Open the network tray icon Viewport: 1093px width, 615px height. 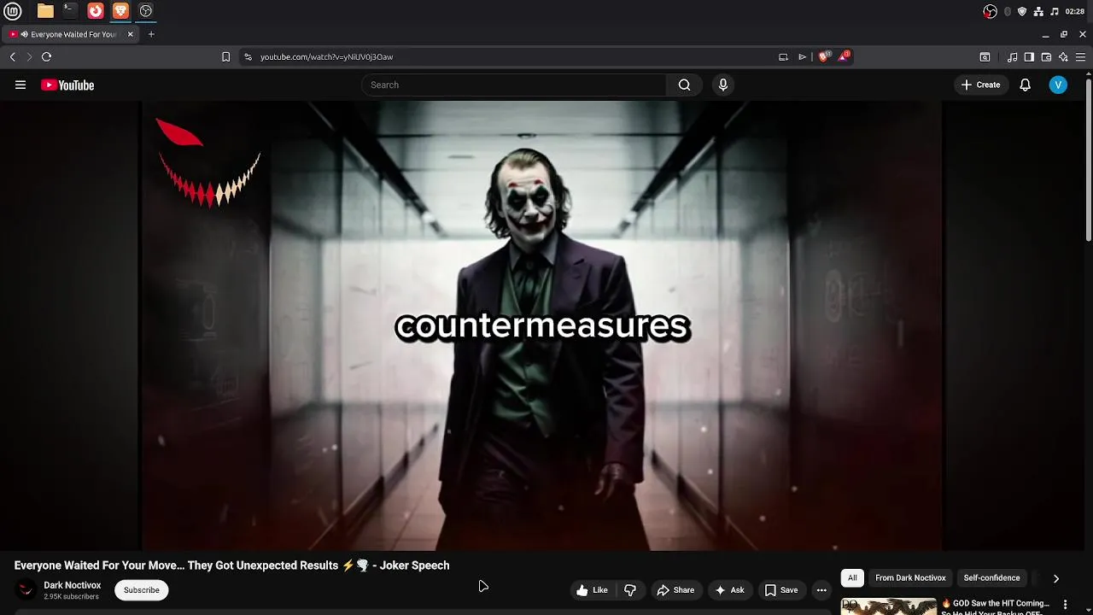pos(1038,11)
